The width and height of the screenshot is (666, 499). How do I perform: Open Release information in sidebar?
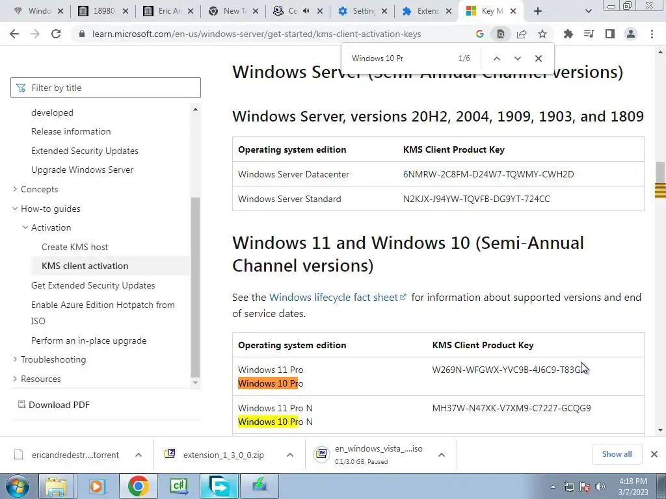pyautogui.click(x=71, y=131)
